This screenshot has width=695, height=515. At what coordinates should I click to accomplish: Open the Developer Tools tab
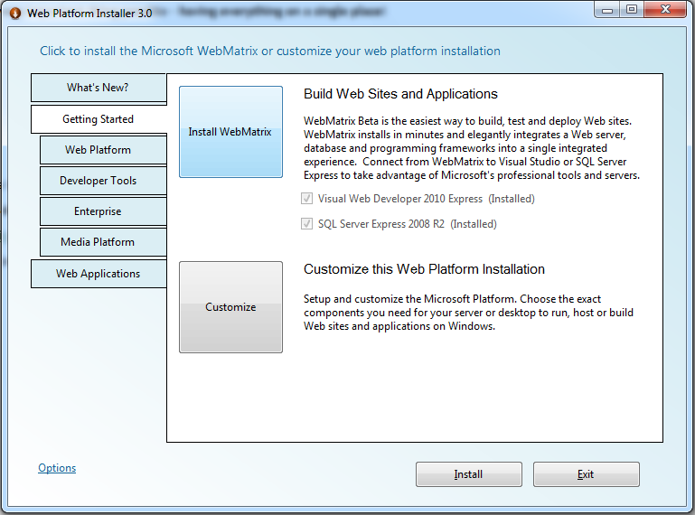click(103, 181)
